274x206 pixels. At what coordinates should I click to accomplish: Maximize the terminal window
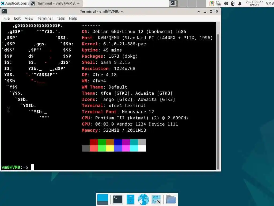pos(211,12)
